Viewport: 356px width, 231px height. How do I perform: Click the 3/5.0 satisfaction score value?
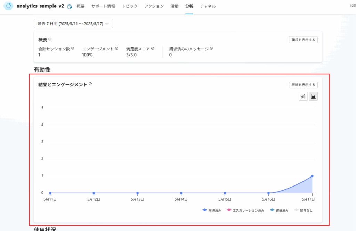click(x=131, y=55)
